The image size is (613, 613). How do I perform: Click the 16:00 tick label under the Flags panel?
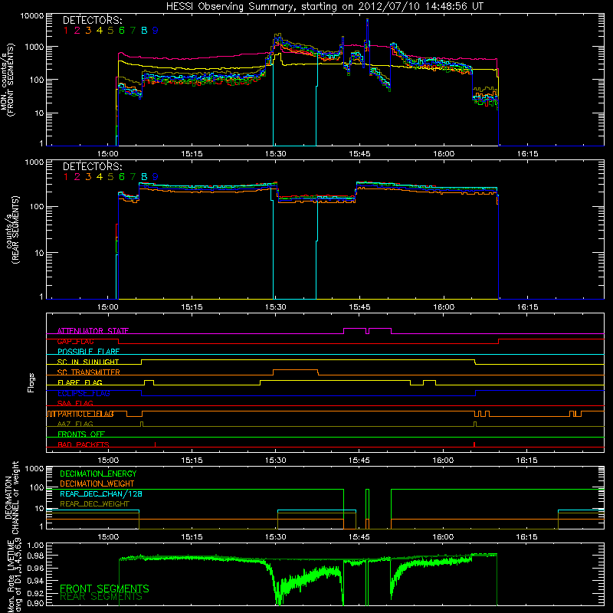coord(444,461)
